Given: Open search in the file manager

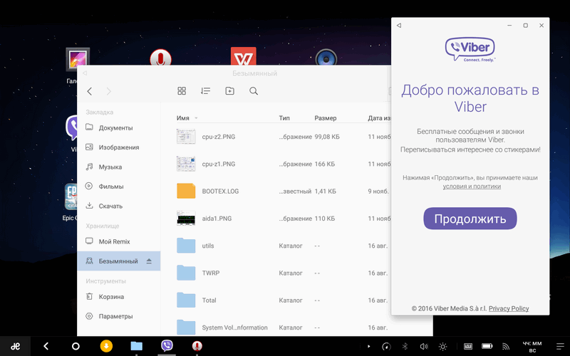Looking at the screenshot, I should point(254,91).
